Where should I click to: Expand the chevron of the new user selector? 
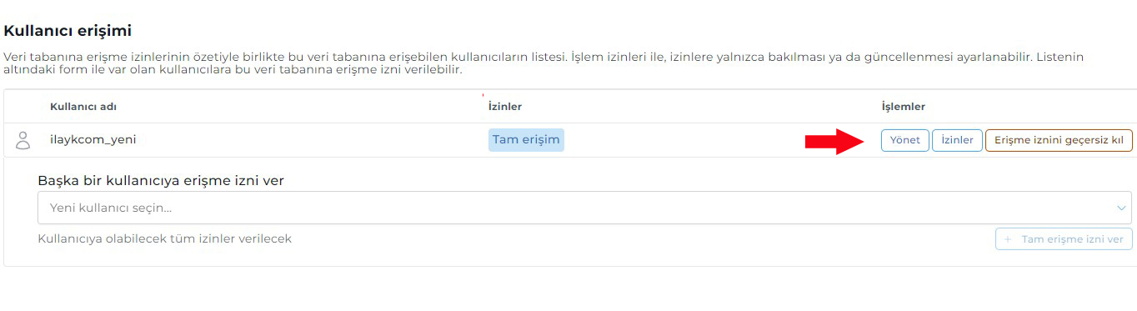(x=1121, y=208)
